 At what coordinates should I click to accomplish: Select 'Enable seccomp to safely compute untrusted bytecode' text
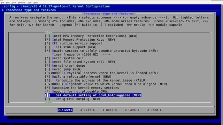[99, 51]
